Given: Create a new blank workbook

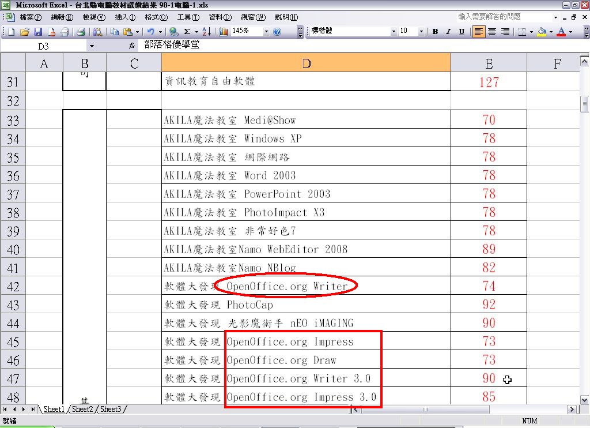Looking at the screenshot, I should click(12, 32).
